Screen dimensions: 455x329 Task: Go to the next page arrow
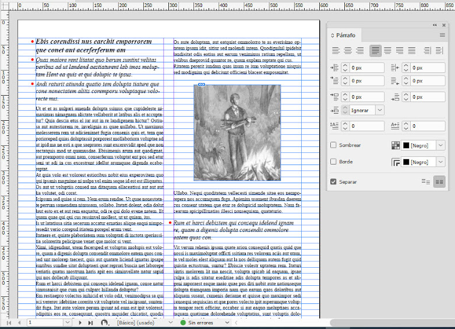(x=80, y=322)
